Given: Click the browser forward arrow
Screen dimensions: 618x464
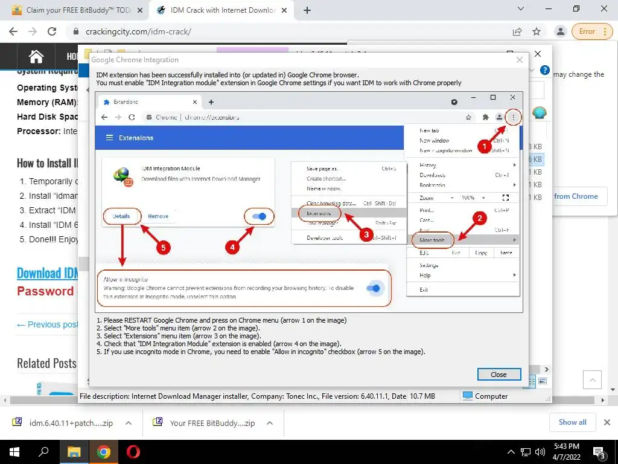Looking at the screenshot, I should point(33,31).
